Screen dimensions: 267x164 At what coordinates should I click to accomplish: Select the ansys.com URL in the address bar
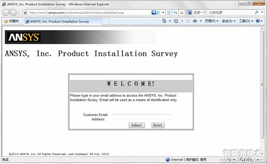(x=77, y=13)
